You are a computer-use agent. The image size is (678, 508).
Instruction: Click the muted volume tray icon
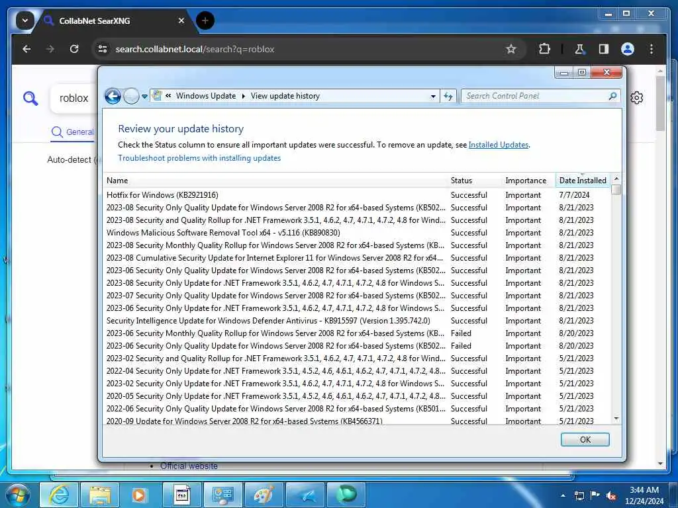tap(611, 495)
